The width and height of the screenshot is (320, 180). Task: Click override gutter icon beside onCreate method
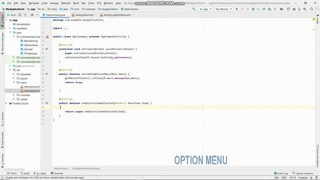[47, 49]
